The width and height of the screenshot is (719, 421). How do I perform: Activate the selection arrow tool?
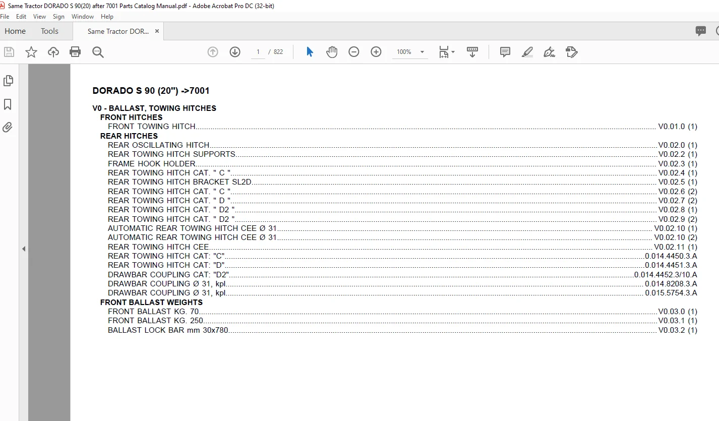coord(310,52)
